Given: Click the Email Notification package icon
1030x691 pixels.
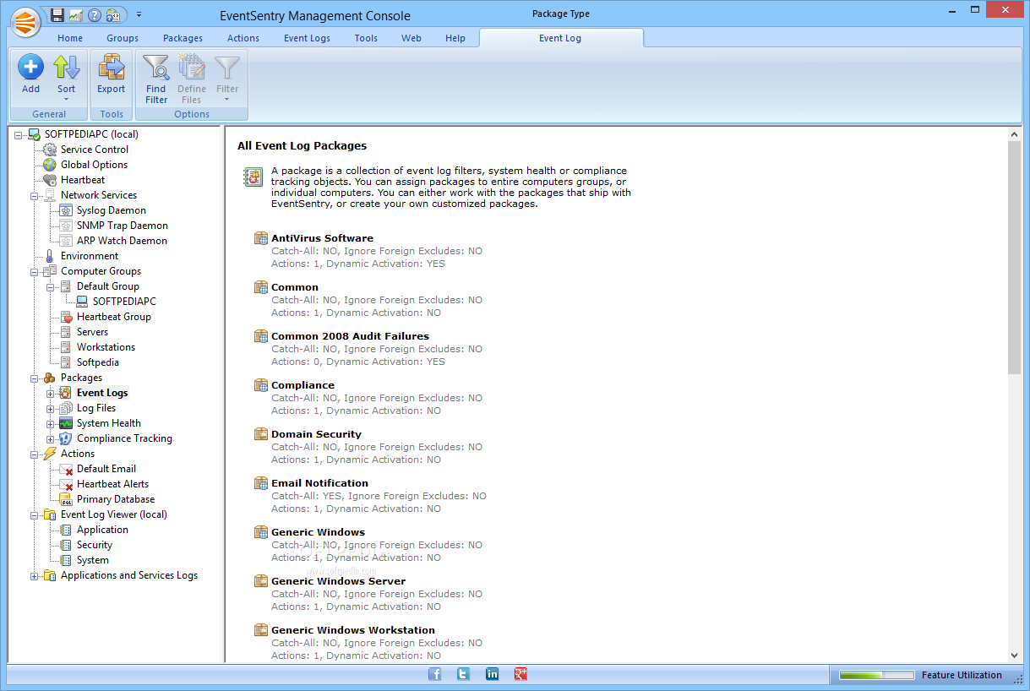Looking at the screenshot, I should point(261,483).
